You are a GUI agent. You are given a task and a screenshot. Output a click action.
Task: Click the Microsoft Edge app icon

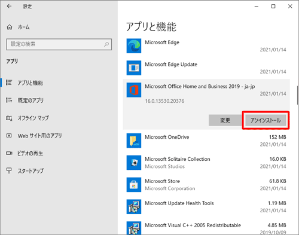point(134,46)
